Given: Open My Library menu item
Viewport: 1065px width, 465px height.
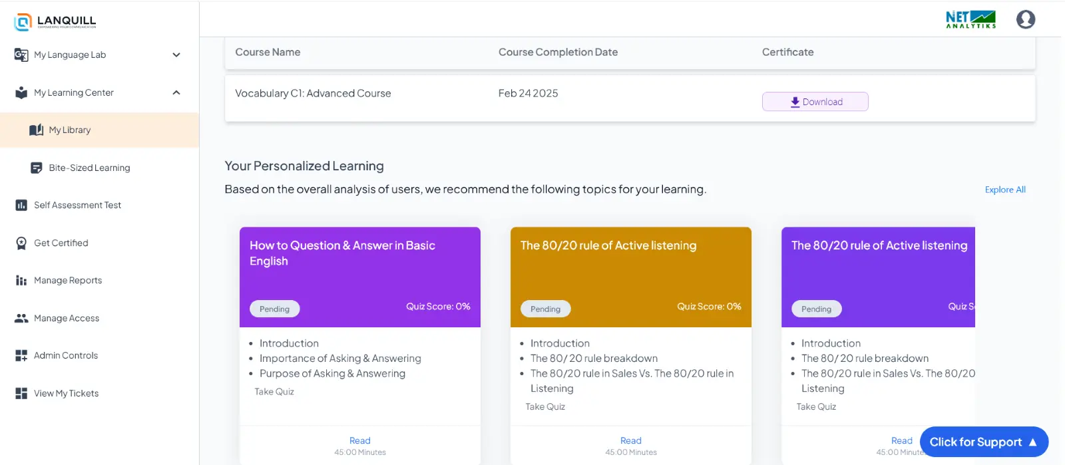Looking at the screenshot, I should pos(100,130).
